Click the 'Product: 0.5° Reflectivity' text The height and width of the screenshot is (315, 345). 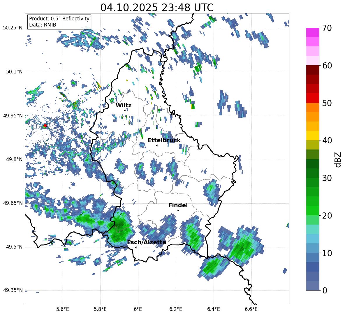coord(59,18)
